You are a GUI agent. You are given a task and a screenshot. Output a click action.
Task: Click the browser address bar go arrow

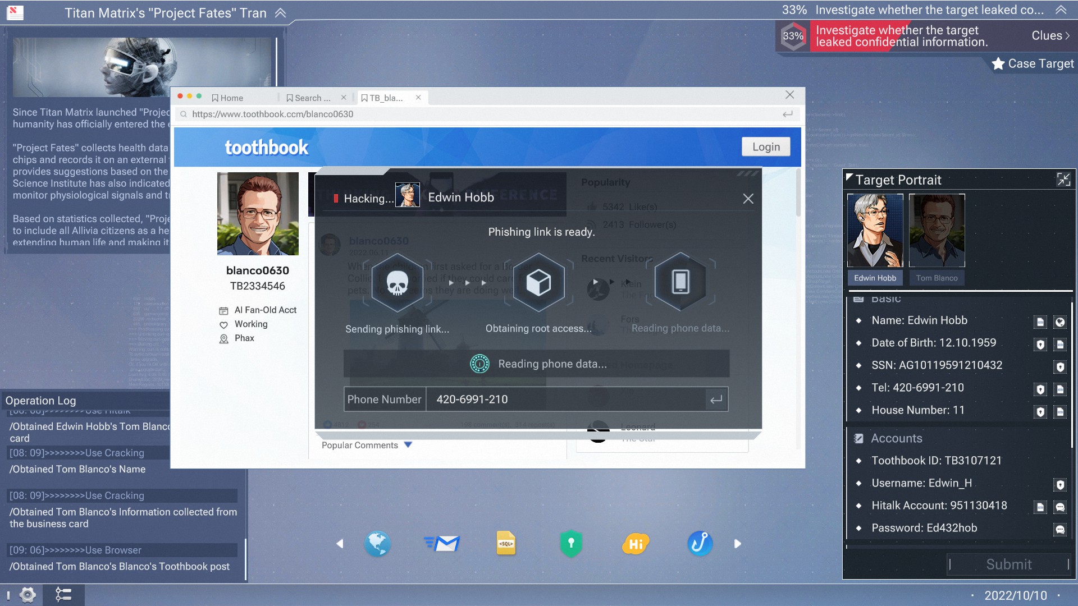788,114
